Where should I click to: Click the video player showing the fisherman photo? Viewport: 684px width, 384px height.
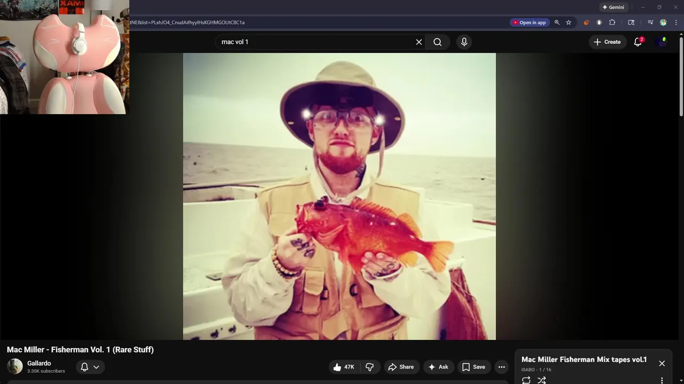339,196
